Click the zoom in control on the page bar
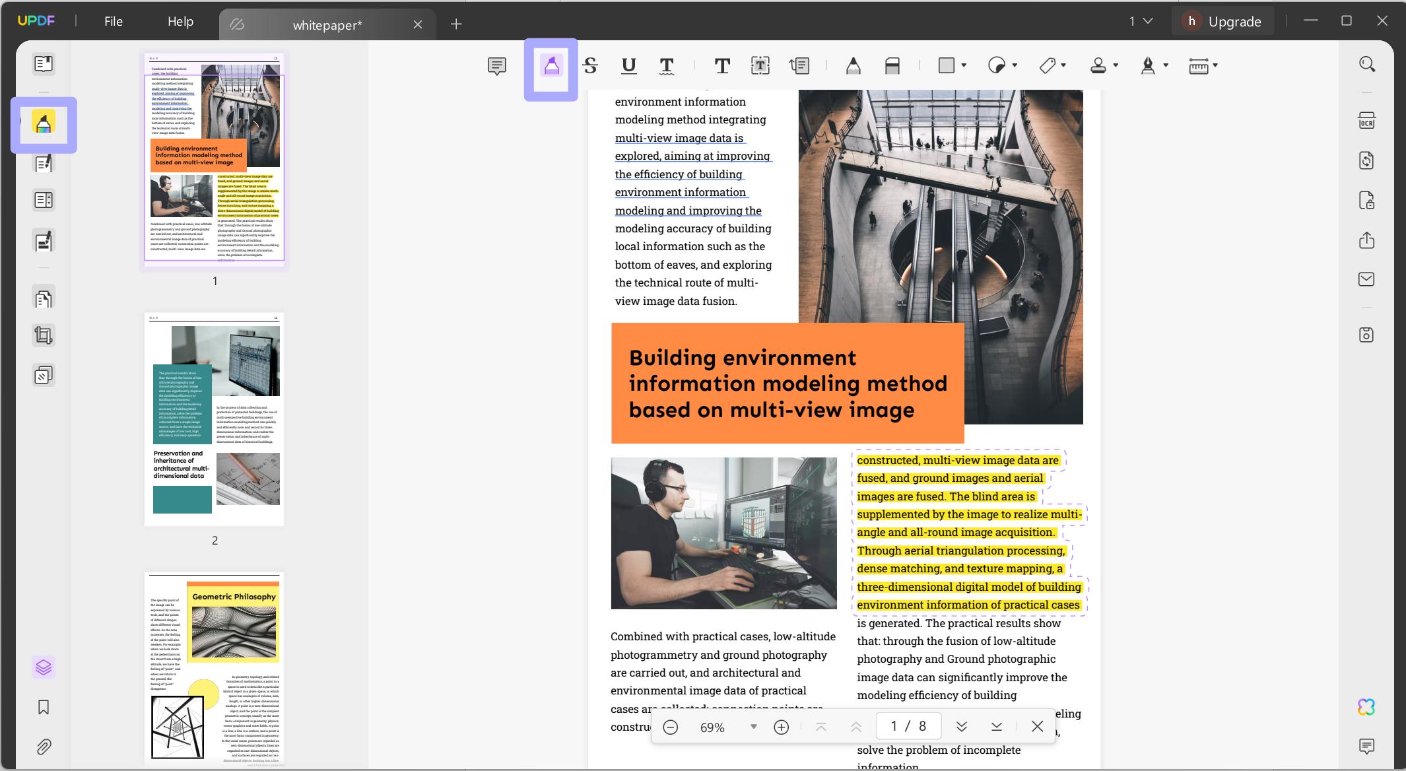Viewport: 1406px width, 771px height. coord(780,727)
